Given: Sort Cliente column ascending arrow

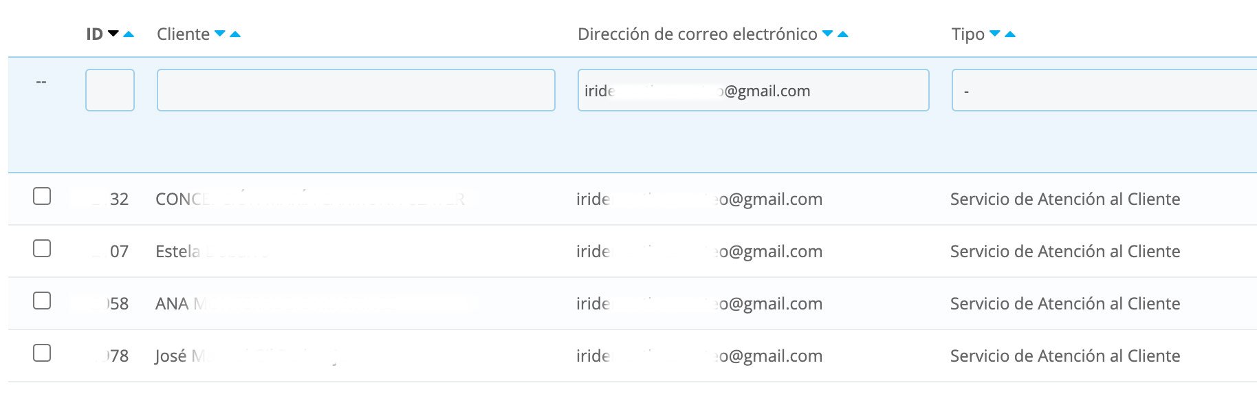Looking at the screenshot, I should (235, 34).
